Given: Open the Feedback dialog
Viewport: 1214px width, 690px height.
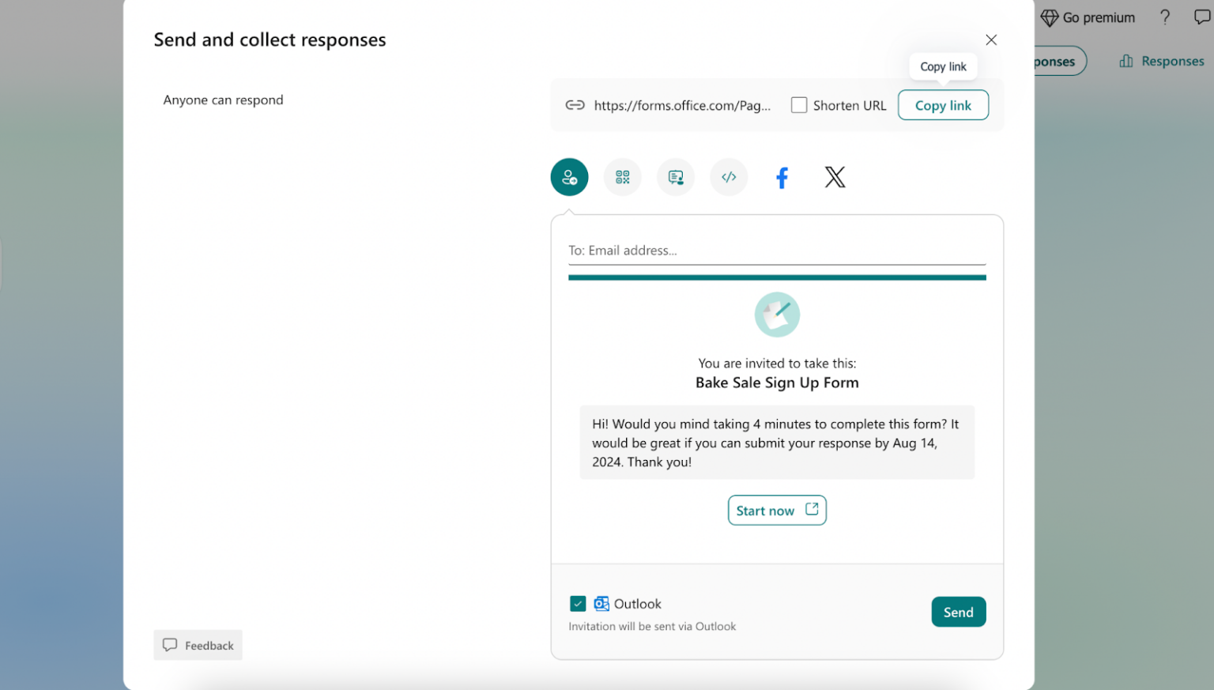Looking at the screenshot, I should (198, 645).
